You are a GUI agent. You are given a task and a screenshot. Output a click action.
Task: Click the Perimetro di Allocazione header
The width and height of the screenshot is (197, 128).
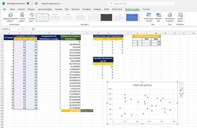(x=147, y=36)
